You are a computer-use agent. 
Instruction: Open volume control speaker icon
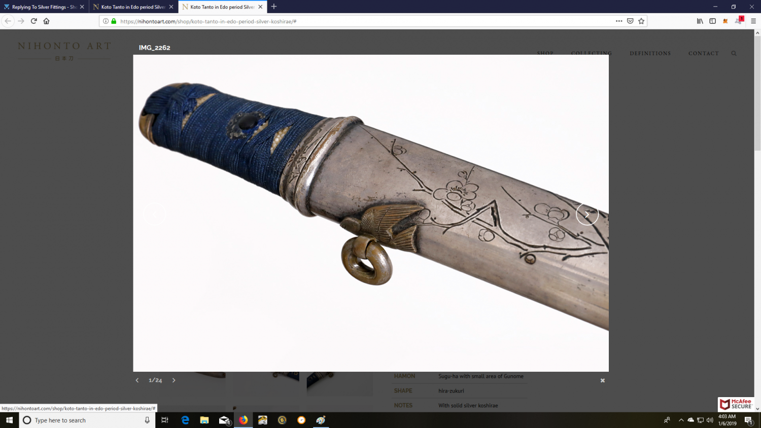pos(710,420)
